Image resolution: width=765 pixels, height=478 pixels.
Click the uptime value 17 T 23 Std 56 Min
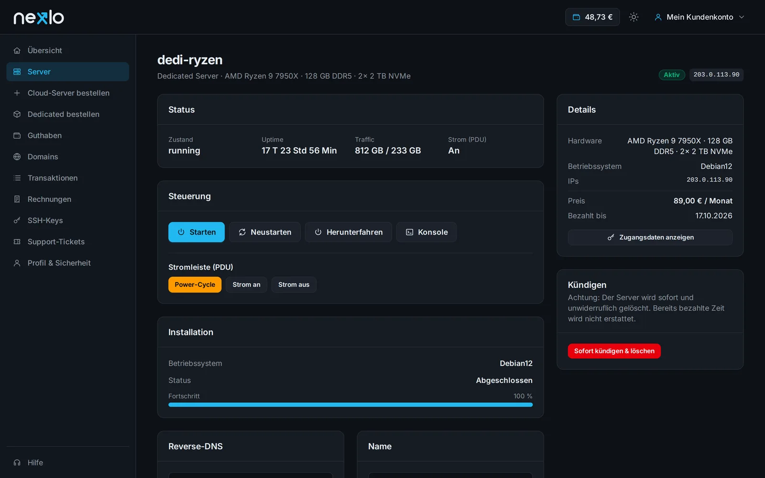(x=299, y=151)
